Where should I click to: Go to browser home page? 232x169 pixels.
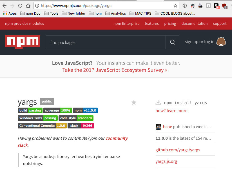coord(28,6)
